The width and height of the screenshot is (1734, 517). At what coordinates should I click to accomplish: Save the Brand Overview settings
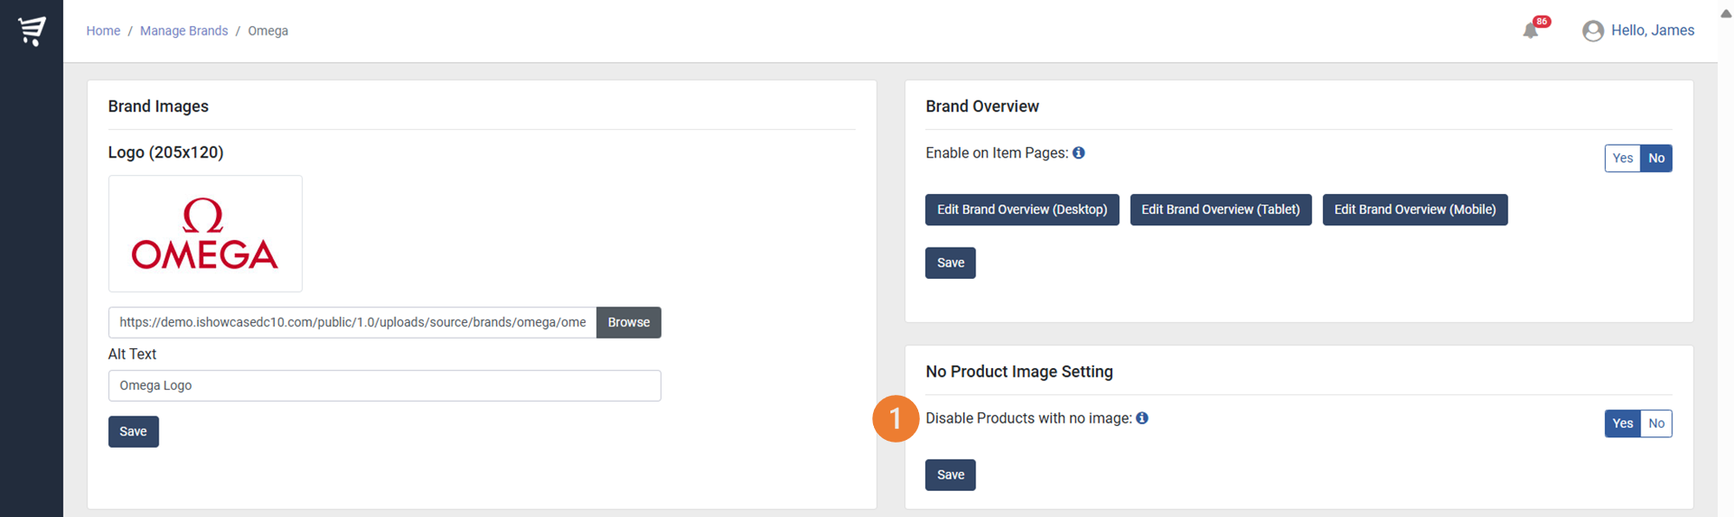(x=950, y=263)
